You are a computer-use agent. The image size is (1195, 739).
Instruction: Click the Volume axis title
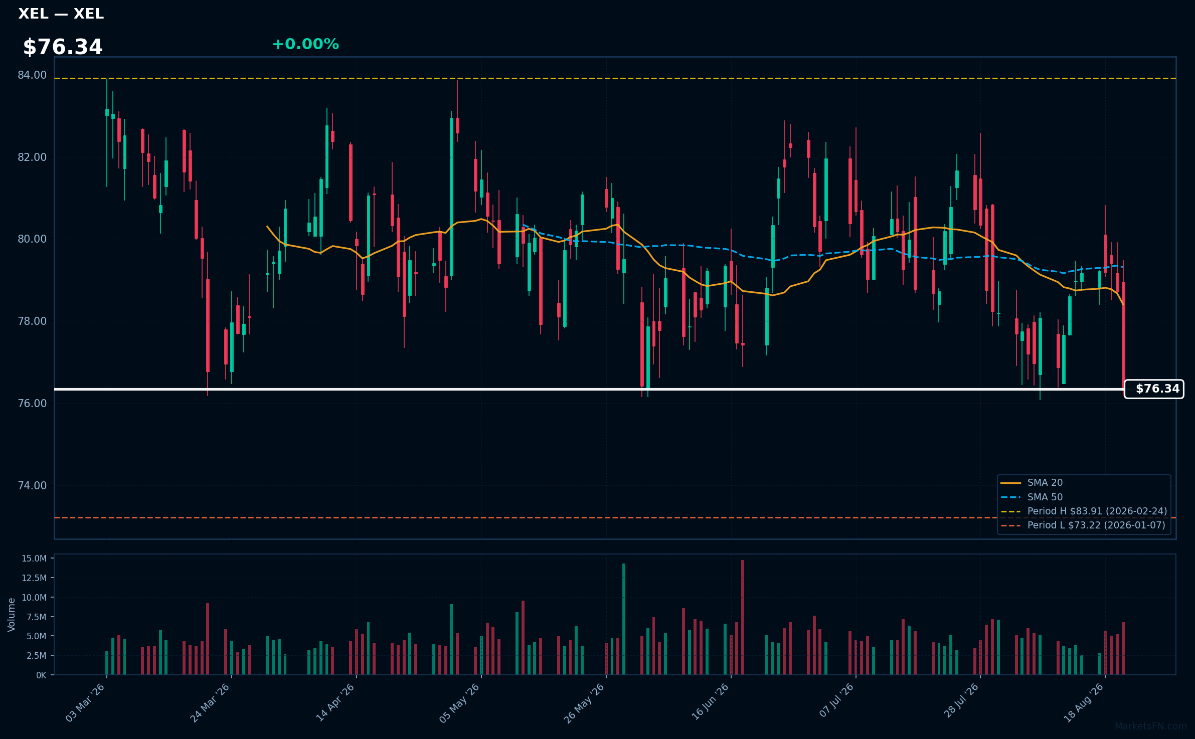(x=12, y=615)
